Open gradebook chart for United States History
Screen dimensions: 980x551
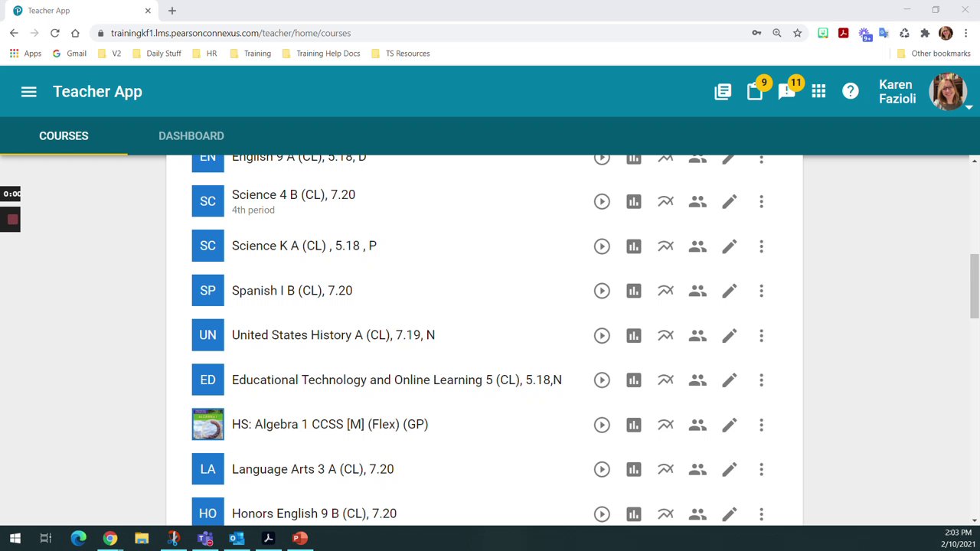coord(633,335)
